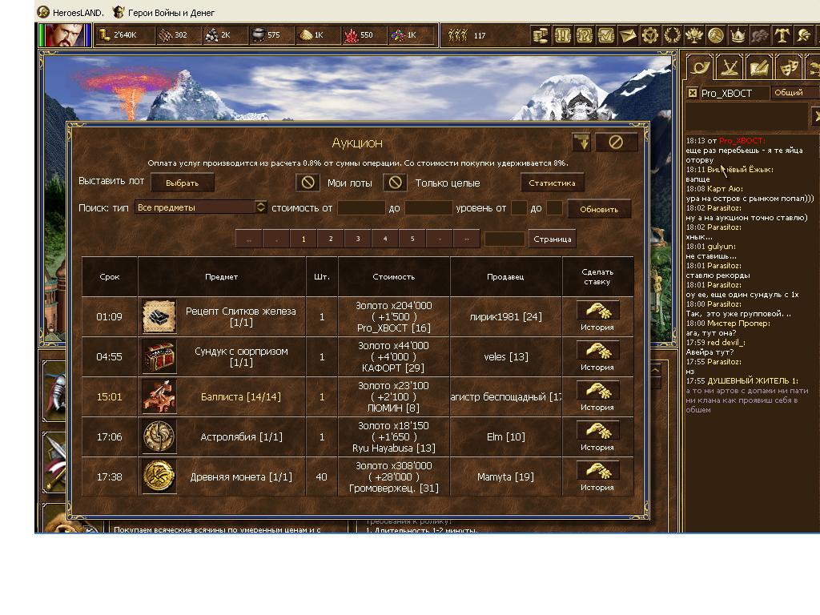Place a bid on Сундук с сюрпризом
Image resolution: width=820 pixels, height=615 pixels.
pos(597,351)
